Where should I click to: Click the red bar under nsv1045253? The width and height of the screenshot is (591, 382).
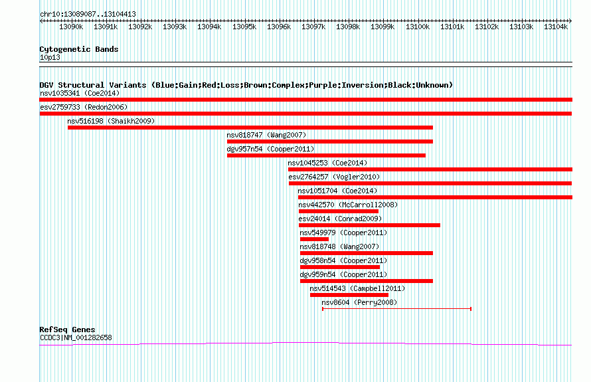pyautogui.click(x=430, y=169)
